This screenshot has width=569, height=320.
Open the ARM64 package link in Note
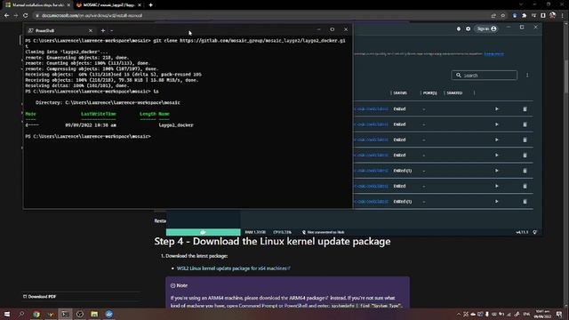(309, 298)
